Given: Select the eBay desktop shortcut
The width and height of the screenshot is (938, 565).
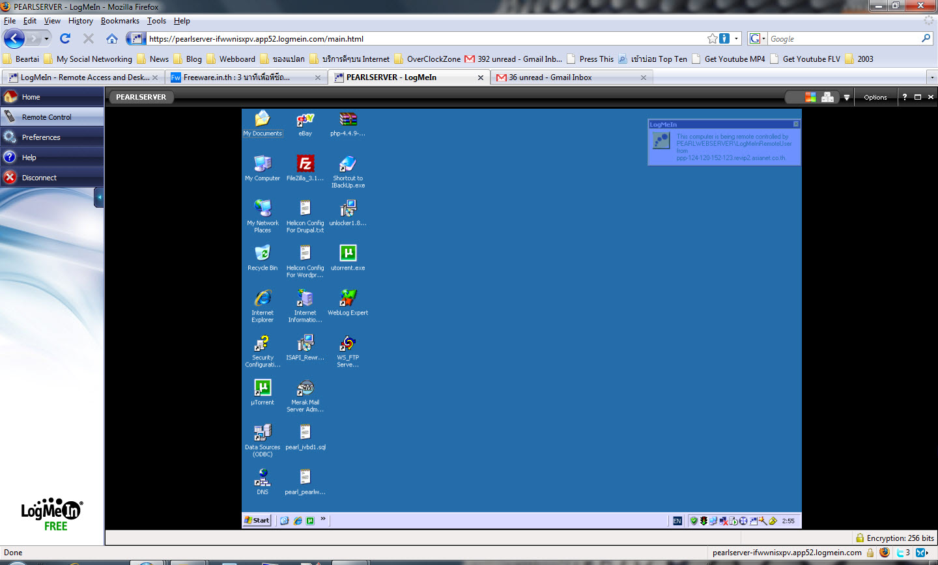Looking at the screenshot, I should click(305, 123).
